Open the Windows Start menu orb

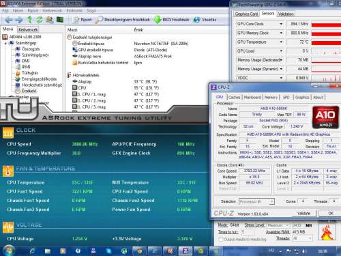pyautogui.click(x=8, y=251)
